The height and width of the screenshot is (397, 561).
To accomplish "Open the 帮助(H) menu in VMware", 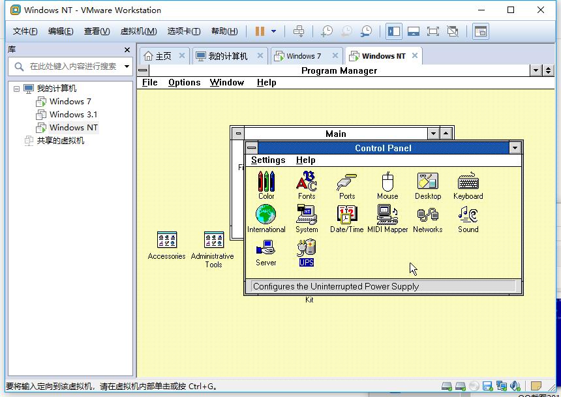I will tap(224, 31).
